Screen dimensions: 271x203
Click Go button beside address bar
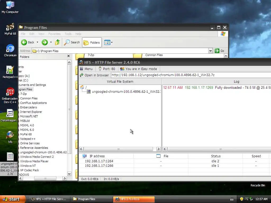pos(219,51)
